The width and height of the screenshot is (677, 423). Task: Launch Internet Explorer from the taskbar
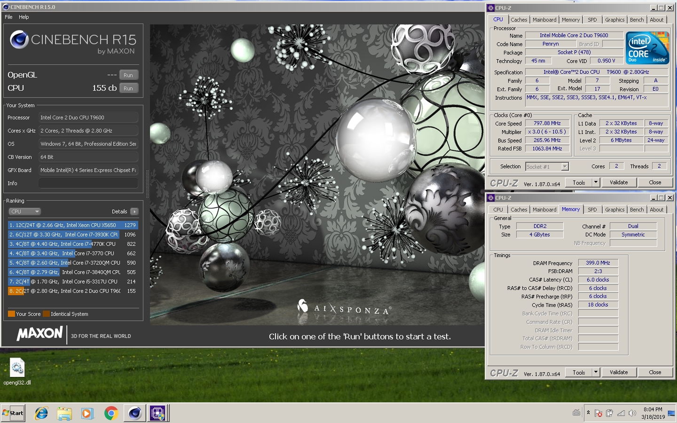point(41,413)
